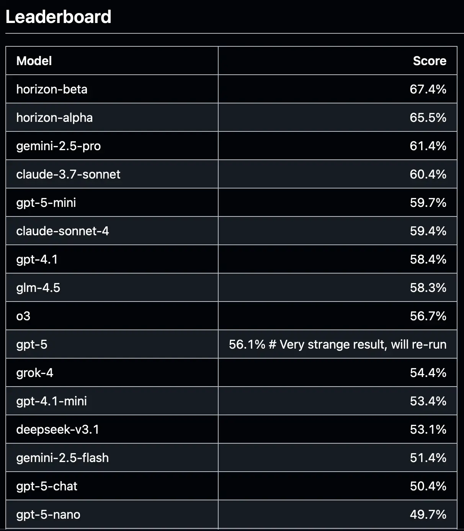The image size is (464, 531).
Task: Click the 50.4% score for gpt-5-chat
Action: (428, 486)
